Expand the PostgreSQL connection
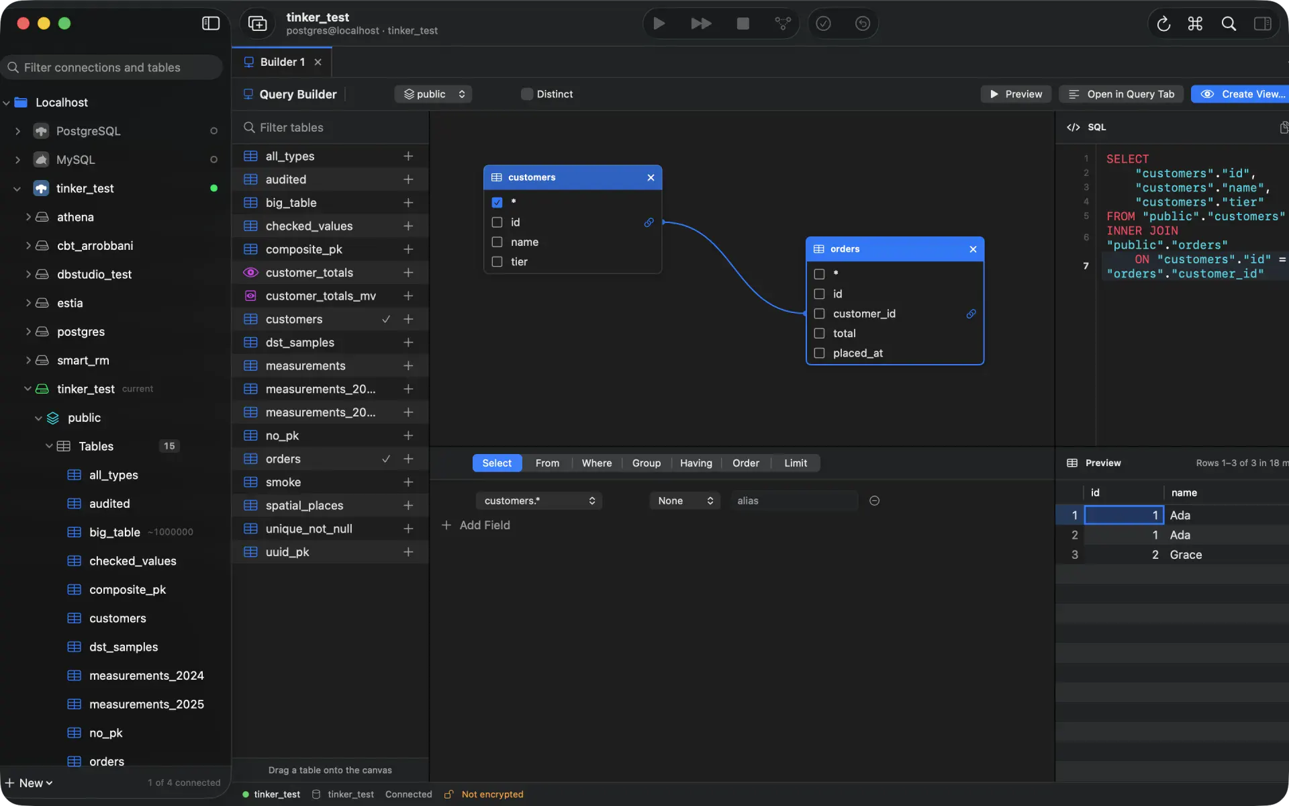Screen dimensions: 1289x806 pyautogui.click(x=17, y=131)
